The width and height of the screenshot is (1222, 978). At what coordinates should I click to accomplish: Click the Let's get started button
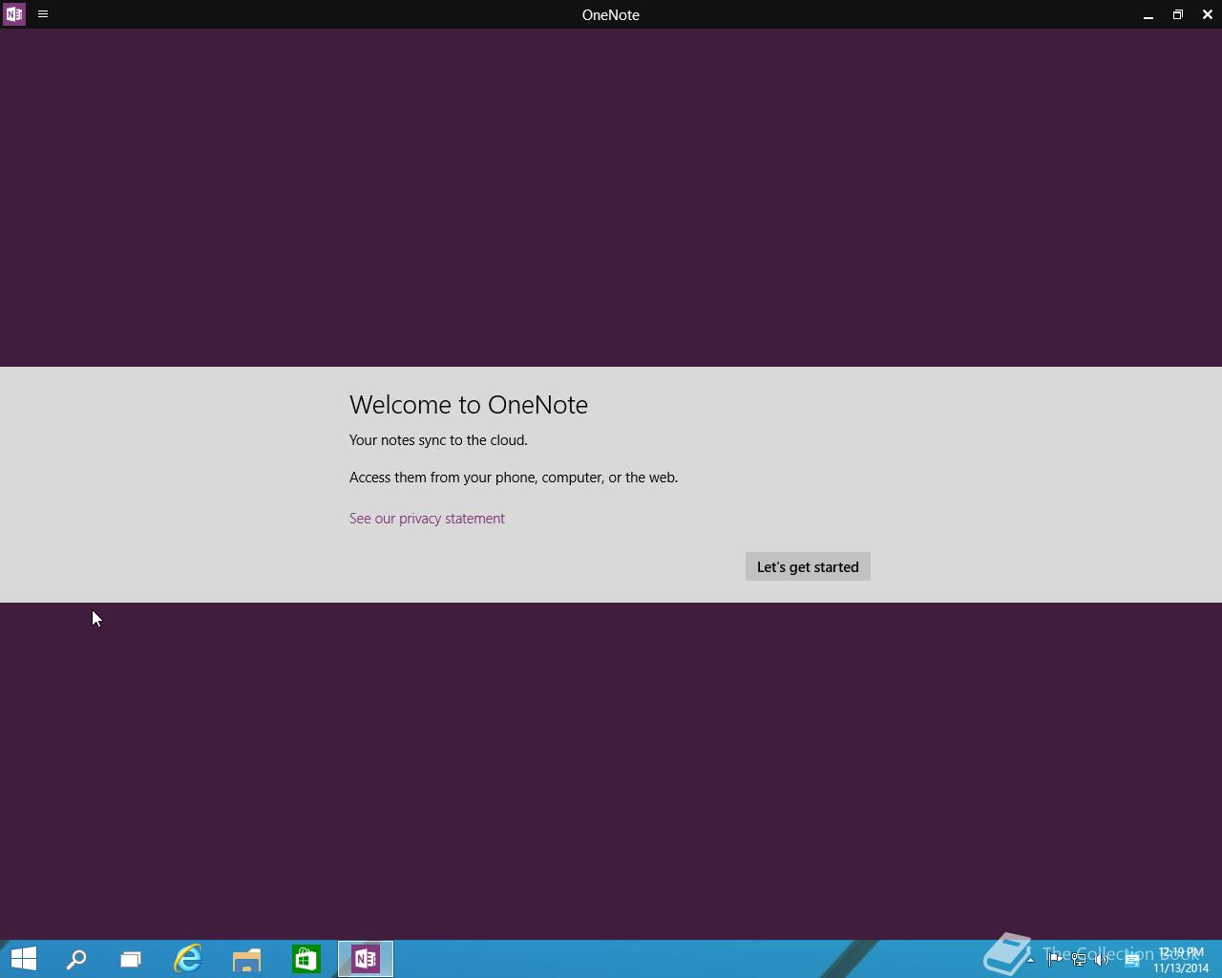(x=808, y=566)
